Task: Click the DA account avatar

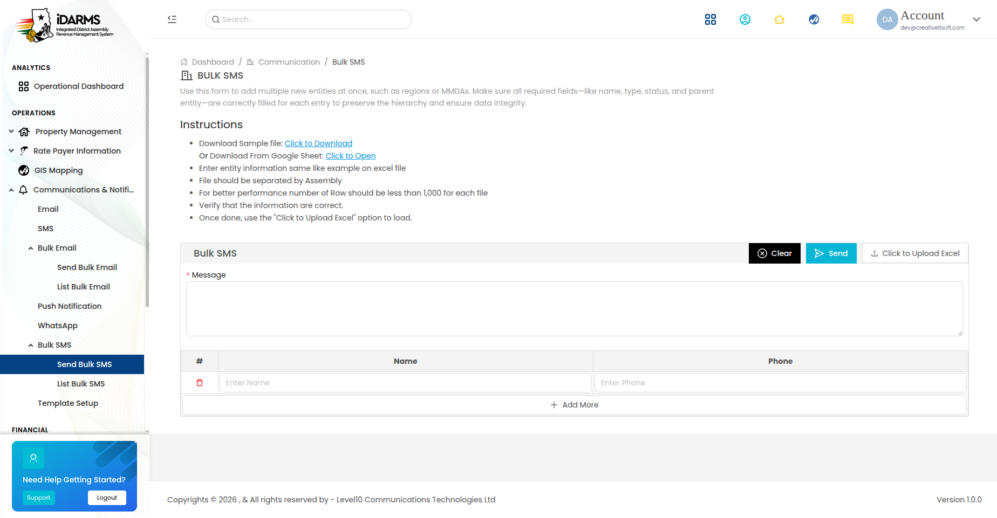Action: (x=887, y=19)
